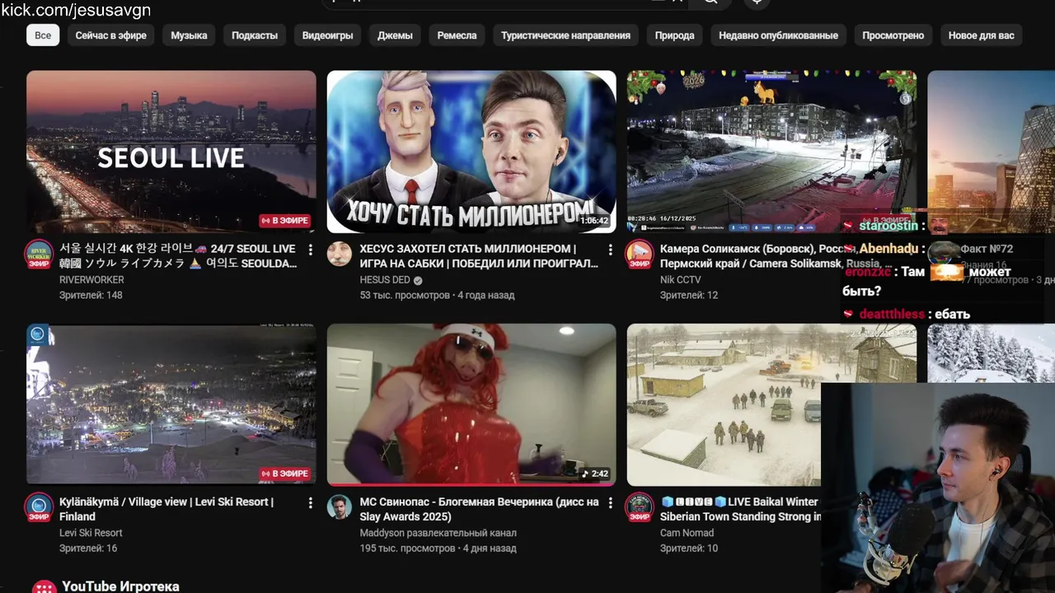Click the 'RIVERWORKER' channel name
The height and width of the screenshot is (593, 1055).
91,280
